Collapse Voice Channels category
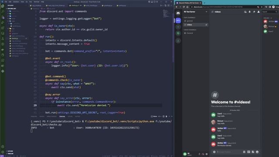This screenshot has height=157, width=279. click(190, 30)
